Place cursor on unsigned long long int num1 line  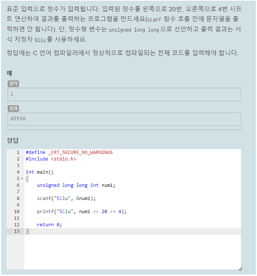tap(76, 185)
